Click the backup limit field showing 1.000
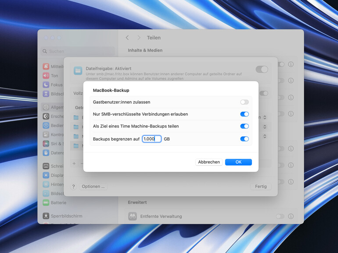This screenshot has width=338, height=253. 152,139
